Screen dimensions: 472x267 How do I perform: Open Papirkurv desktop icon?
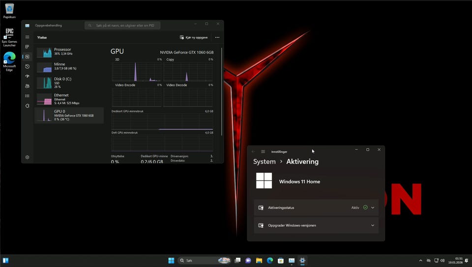pos(9,11)
